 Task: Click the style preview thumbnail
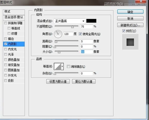[x=130, y=42]
